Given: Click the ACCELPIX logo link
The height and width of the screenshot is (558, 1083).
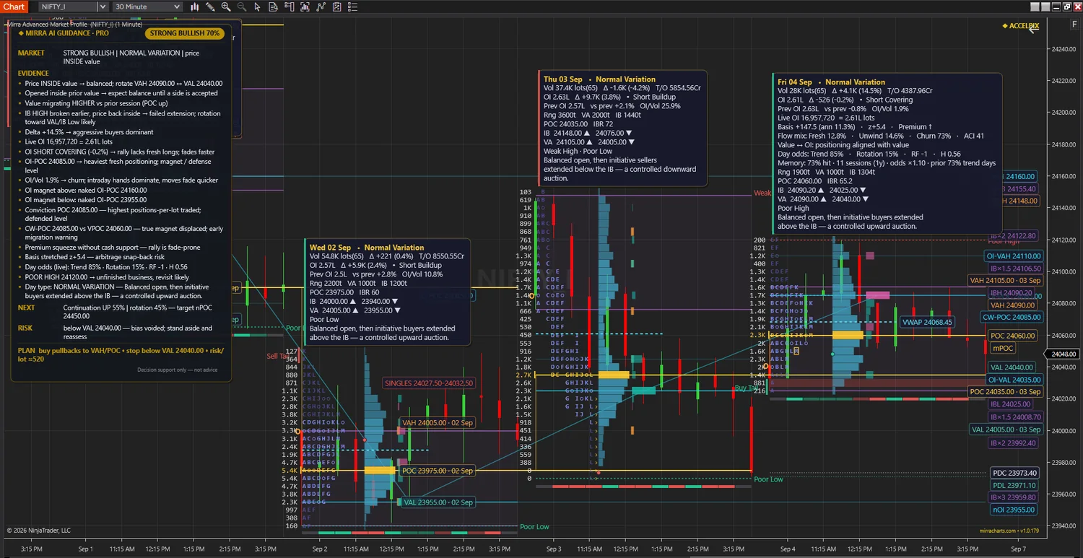Looking at the screenshot, I should 1021,26.
